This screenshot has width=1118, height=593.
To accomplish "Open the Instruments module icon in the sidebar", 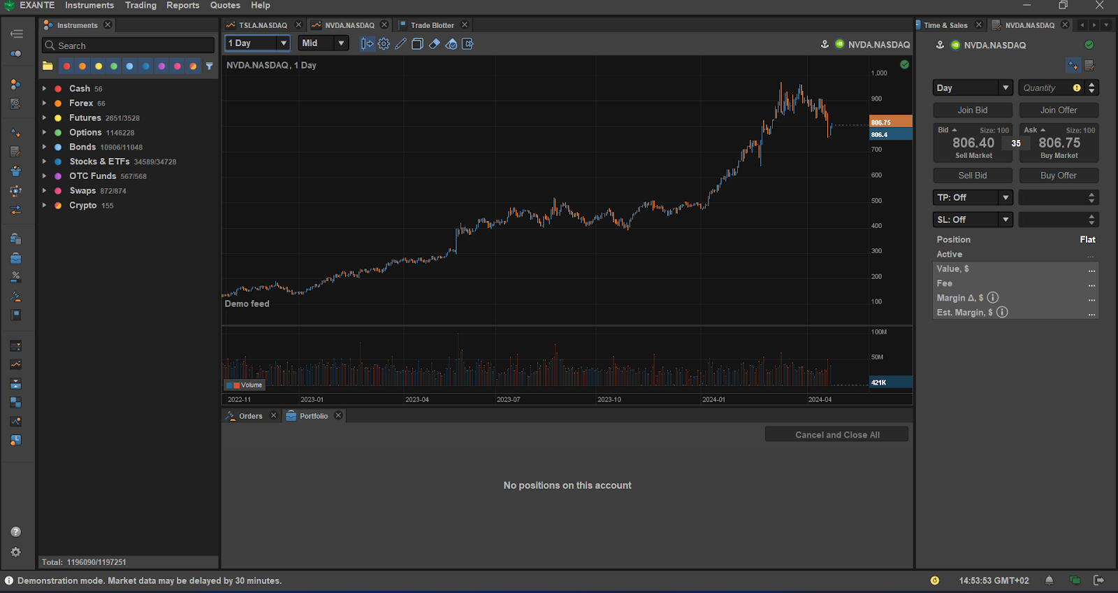I will [x=15, y=85].
